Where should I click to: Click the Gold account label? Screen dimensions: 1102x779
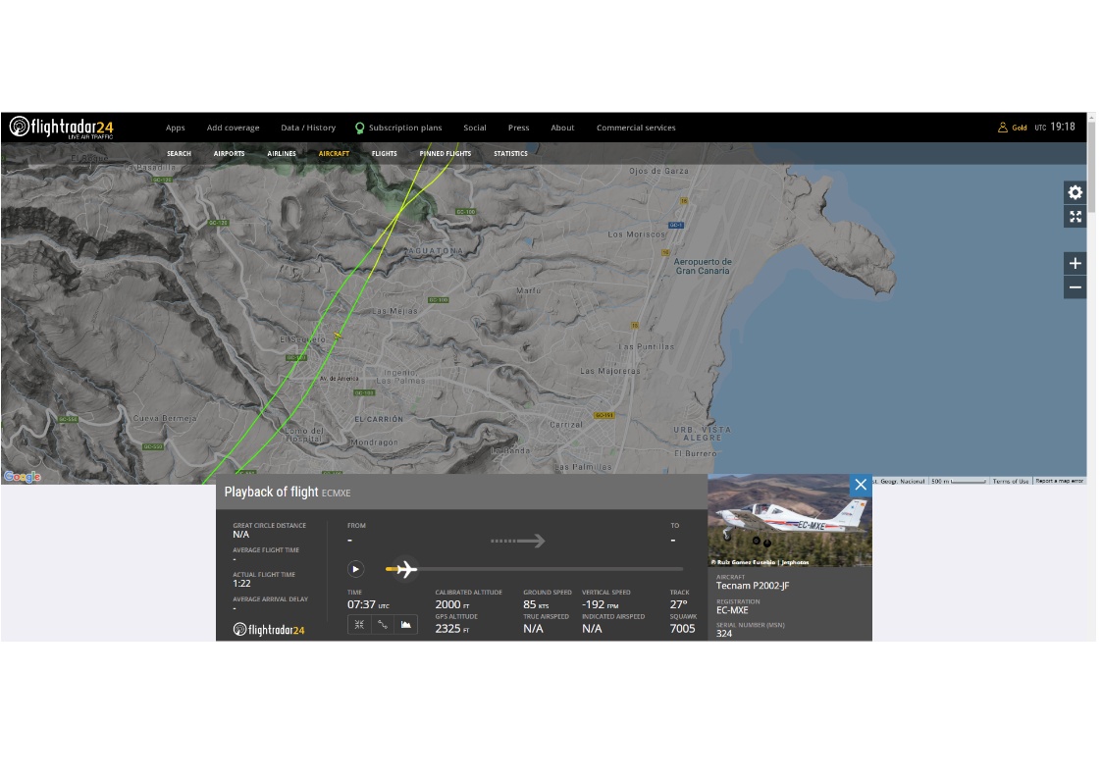(x=1019, y=128)
